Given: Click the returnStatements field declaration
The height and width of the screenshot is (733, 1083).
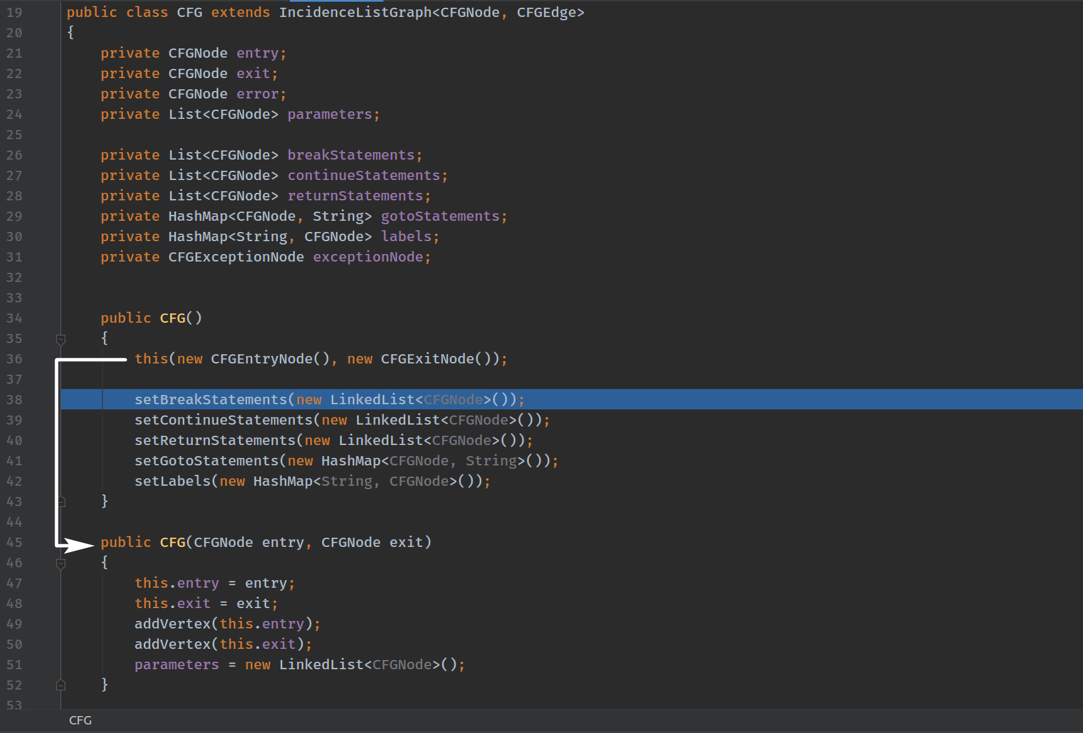Looking at the screenshot, I should [355, 196].
